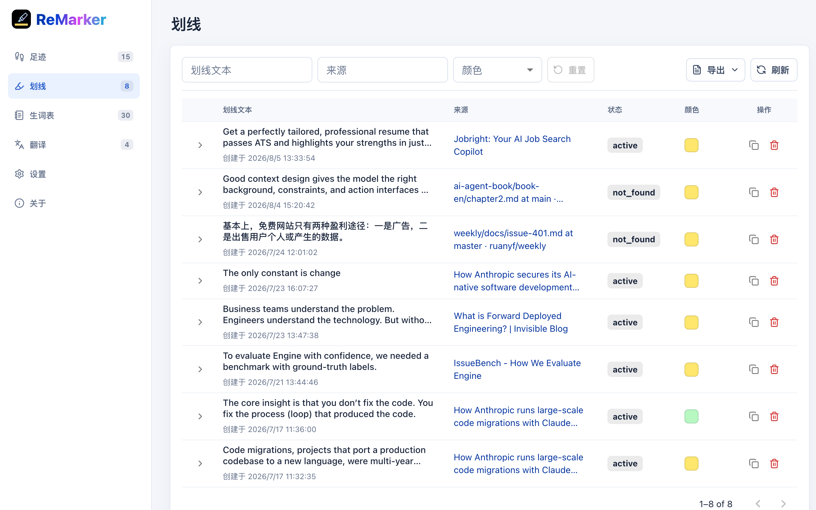Expand 'The only constant is change' row

(200, 281)
